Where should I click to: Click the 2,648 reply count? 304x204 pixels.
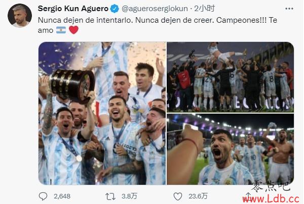62,196
